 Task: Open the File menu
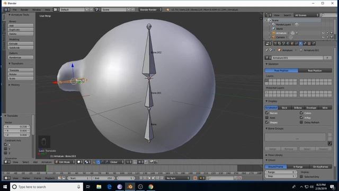tap(14, 10)
